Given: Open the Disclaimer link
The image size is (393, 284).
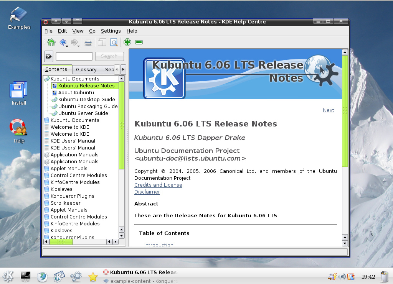Looking at the screenshot, I should click(147, 192).
